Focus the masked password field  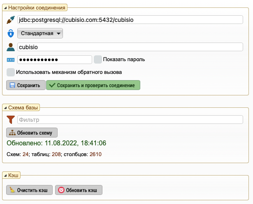54,60
